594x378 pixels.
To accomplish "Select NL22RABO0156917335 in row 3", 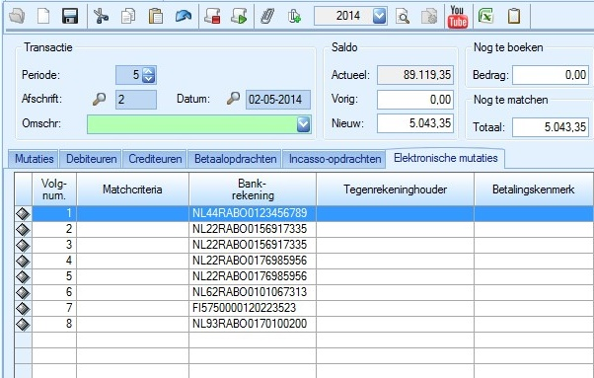I will coord(253,245).
